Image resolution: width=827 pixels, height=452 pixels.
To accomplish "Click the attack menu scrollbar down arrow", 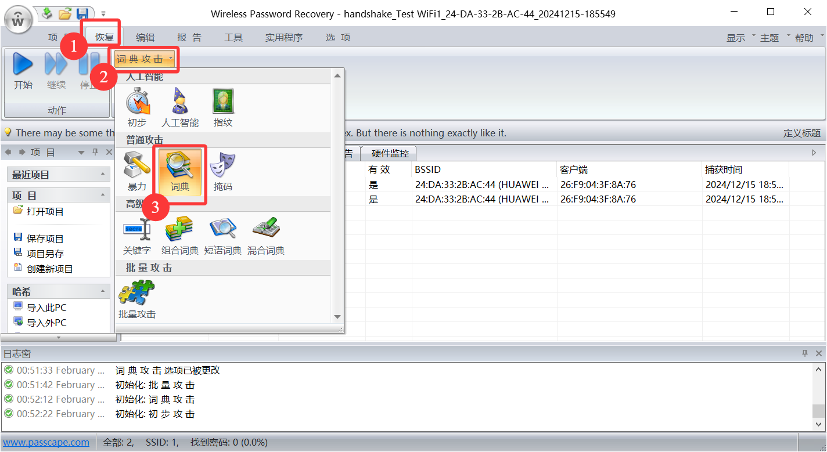I will (337, 317).
